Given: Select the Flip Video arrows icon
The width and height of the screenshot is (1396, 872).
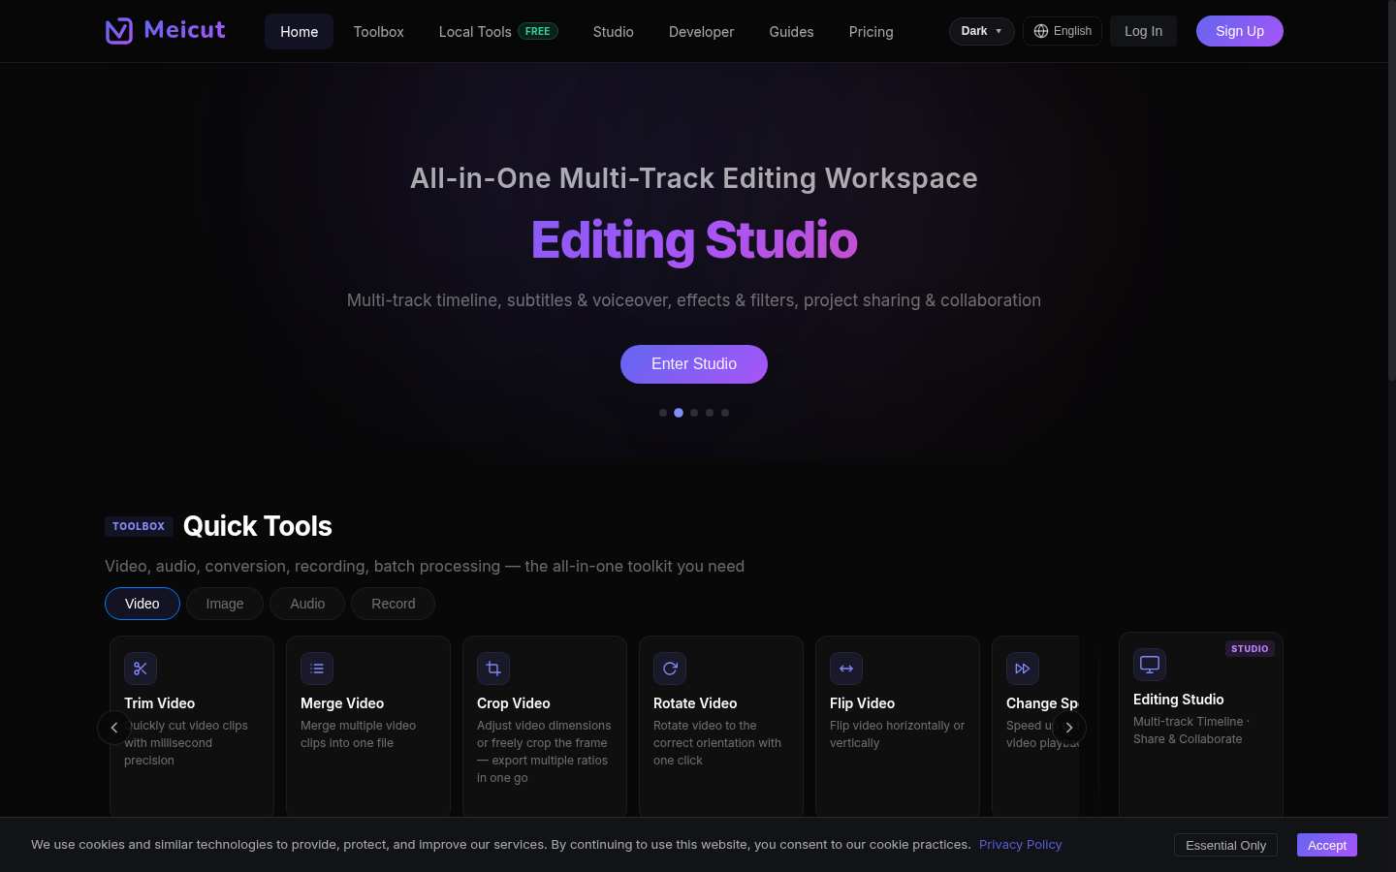Looking at the screenshot, I should pyautogui.click(x=846, y=669).
